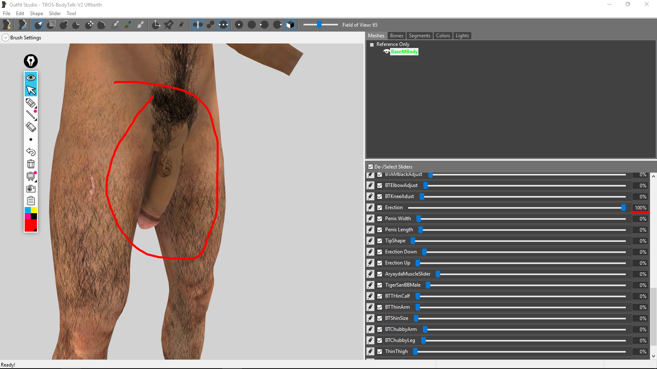The height and width of the screenshot is (369, 657).
Task: Collapse the Reference Only tree node
Action: [372, 45]
